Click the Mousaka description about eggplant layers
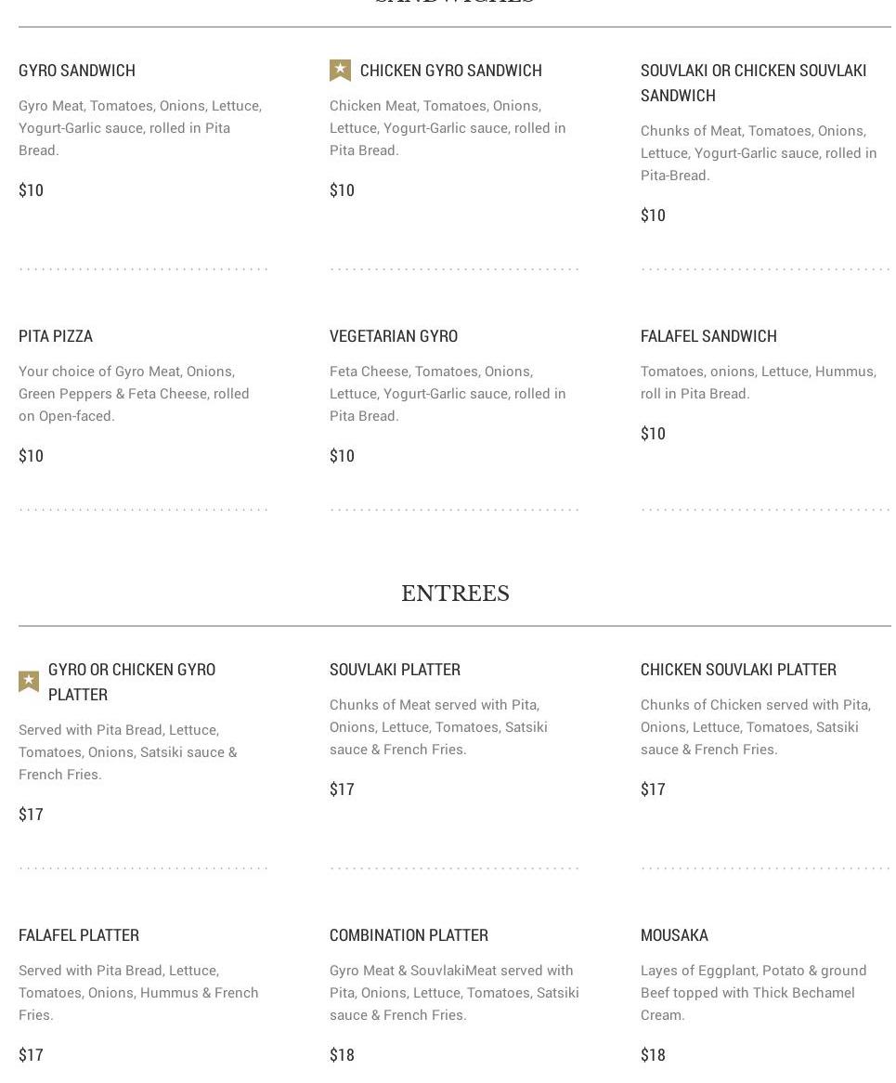The height and width of the screenshot is (1083, 896). click(x=753, y=993)
